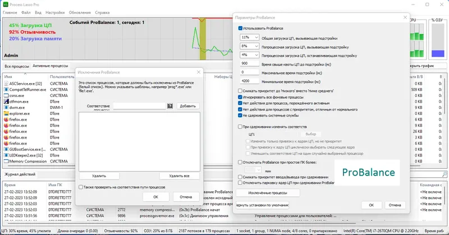
Task: Click the RAM usage bar meter
Action: pyautogui.click(x=438, y=40)
